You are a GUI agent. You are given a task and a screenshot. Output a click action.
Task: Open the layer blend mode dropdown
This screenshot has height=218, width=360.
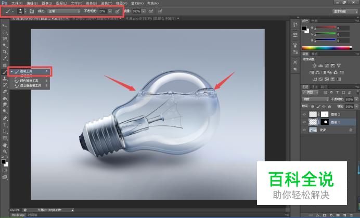click(315, 99)
